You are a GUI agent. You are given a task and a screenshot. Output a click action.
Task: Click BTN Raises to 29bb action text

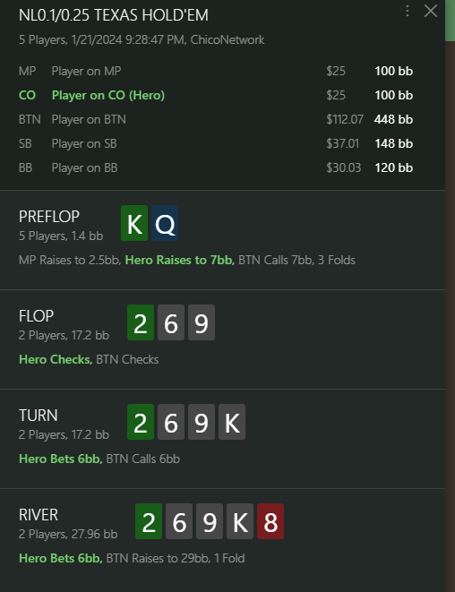(x=159, y=558)
